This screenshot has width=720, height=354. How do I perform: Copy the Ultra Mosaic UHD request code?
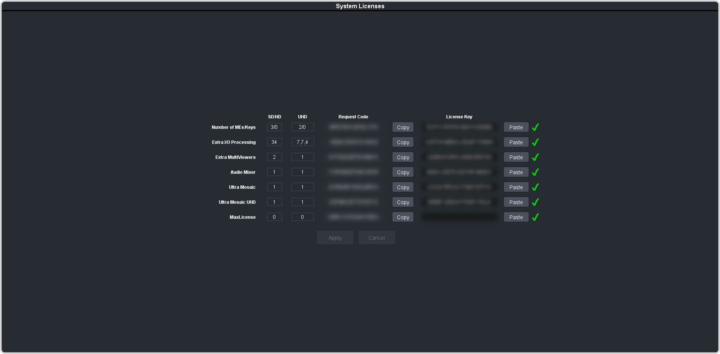[403, 202]
